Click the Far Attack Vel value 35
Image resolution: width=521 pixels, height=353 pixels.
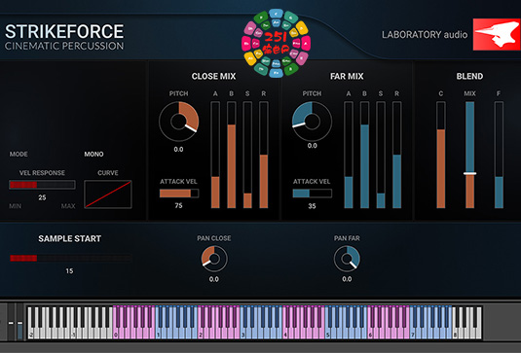click(x=312, y=206)
